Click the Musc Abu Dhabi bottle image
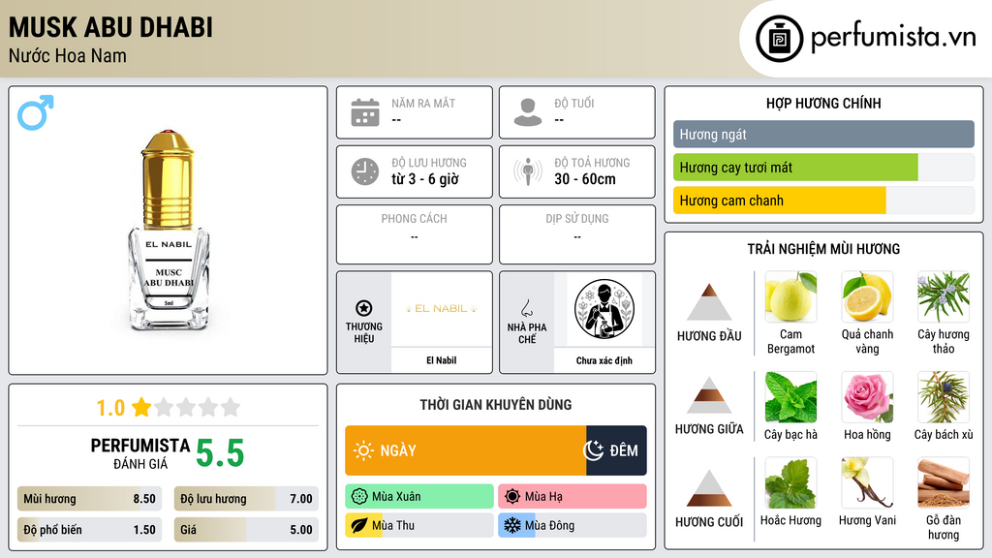The width and height of the screenshot is (992, 558). tap(169, 231)
